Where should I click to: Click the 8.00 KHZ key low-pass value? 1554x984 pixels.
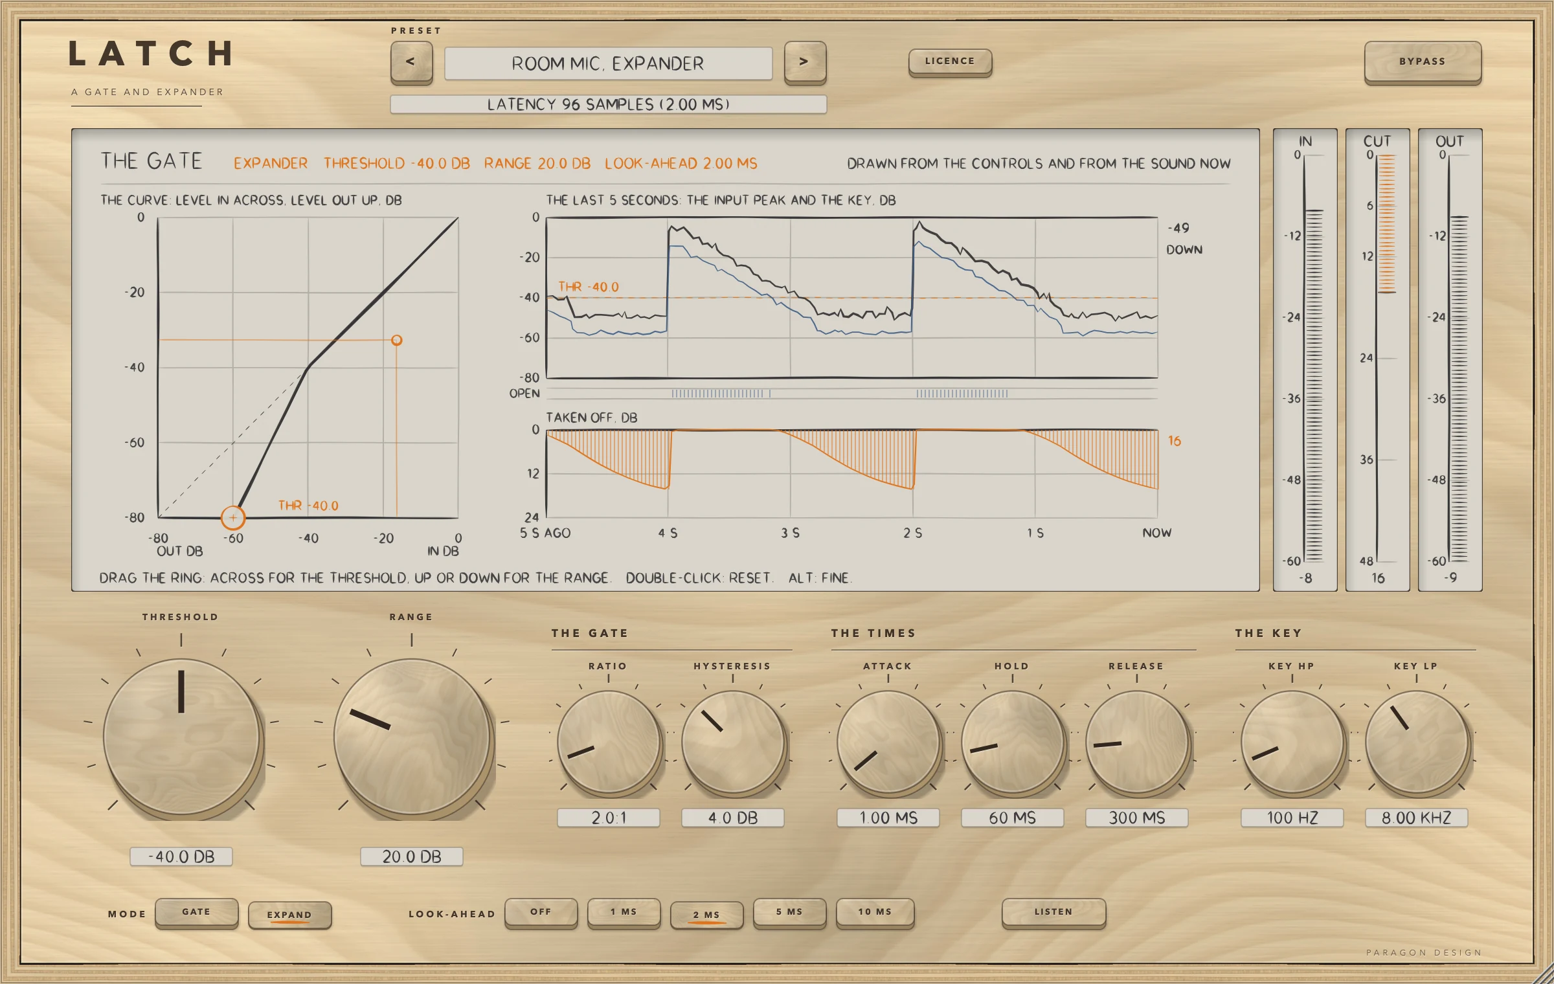coord(1417,818)
